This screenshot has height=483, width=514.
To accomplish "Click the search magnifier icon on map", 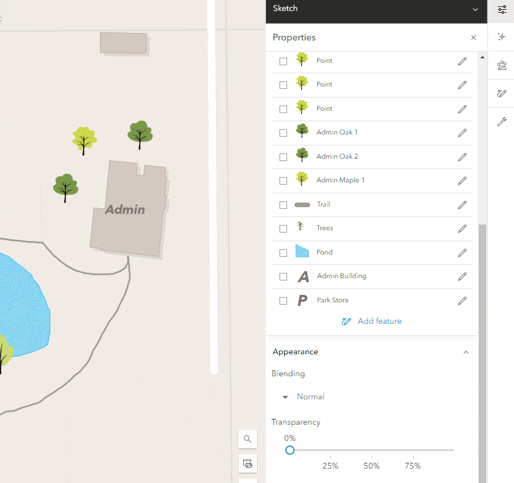I will [x=247, y=439].
